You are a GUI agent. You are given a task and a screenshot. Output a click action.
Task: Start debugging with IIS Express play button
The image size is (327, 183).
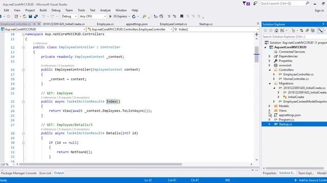click(110, 16)
